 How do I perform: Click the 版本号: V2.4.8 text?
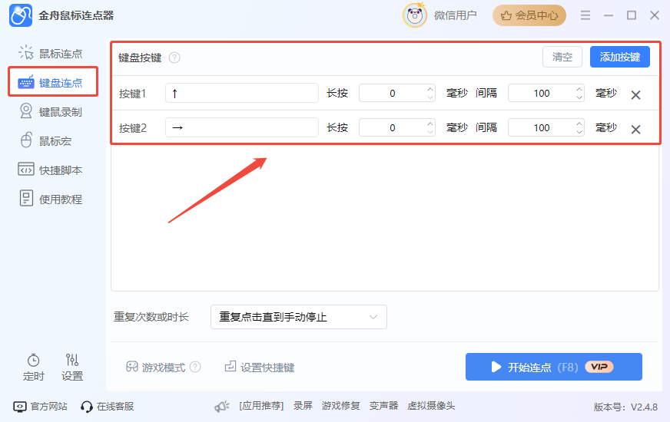coord(625,407)
